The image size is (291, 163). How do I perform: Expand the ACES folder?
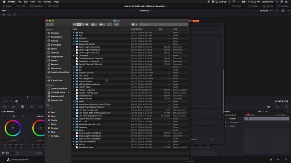pos(74,33)
